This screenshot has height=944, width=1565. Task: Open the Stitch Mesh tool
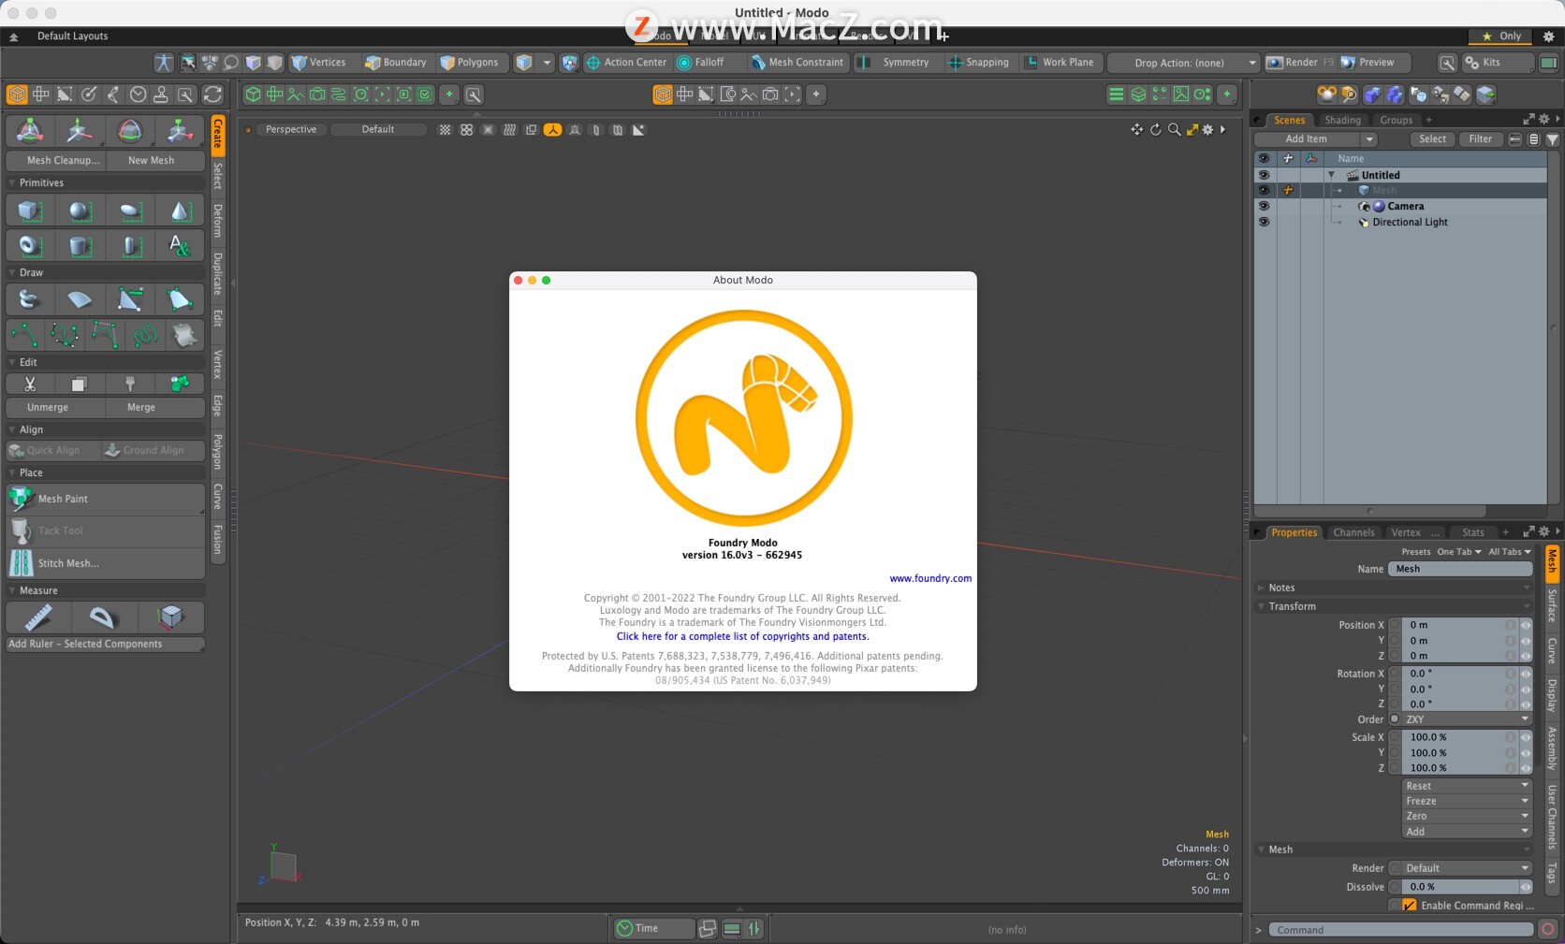(67, 563)
